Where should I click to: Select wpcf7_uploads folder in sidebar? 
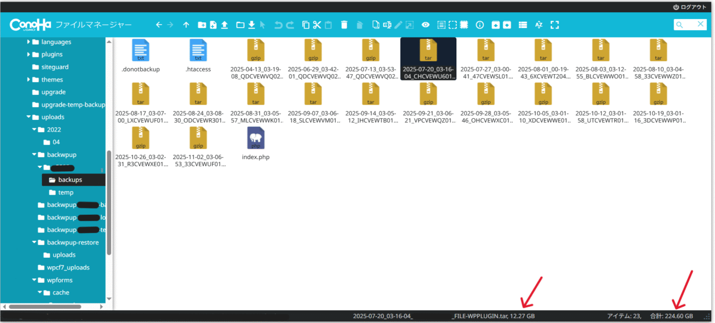coord(68,267)
